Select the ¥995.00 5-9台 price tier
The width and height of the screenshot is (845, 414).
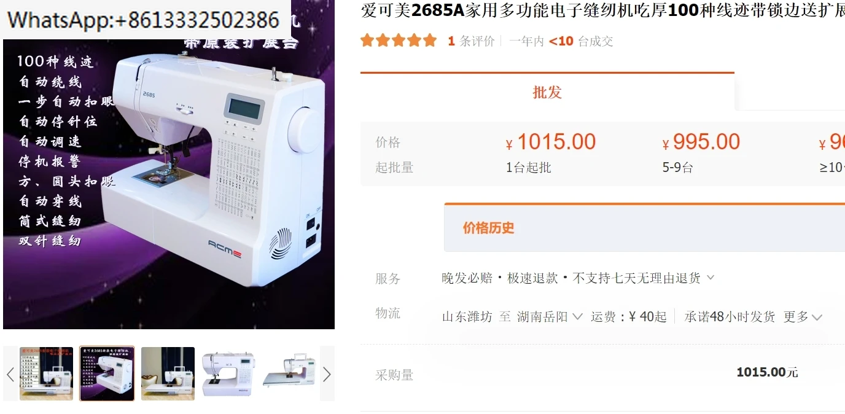[701, 152]
